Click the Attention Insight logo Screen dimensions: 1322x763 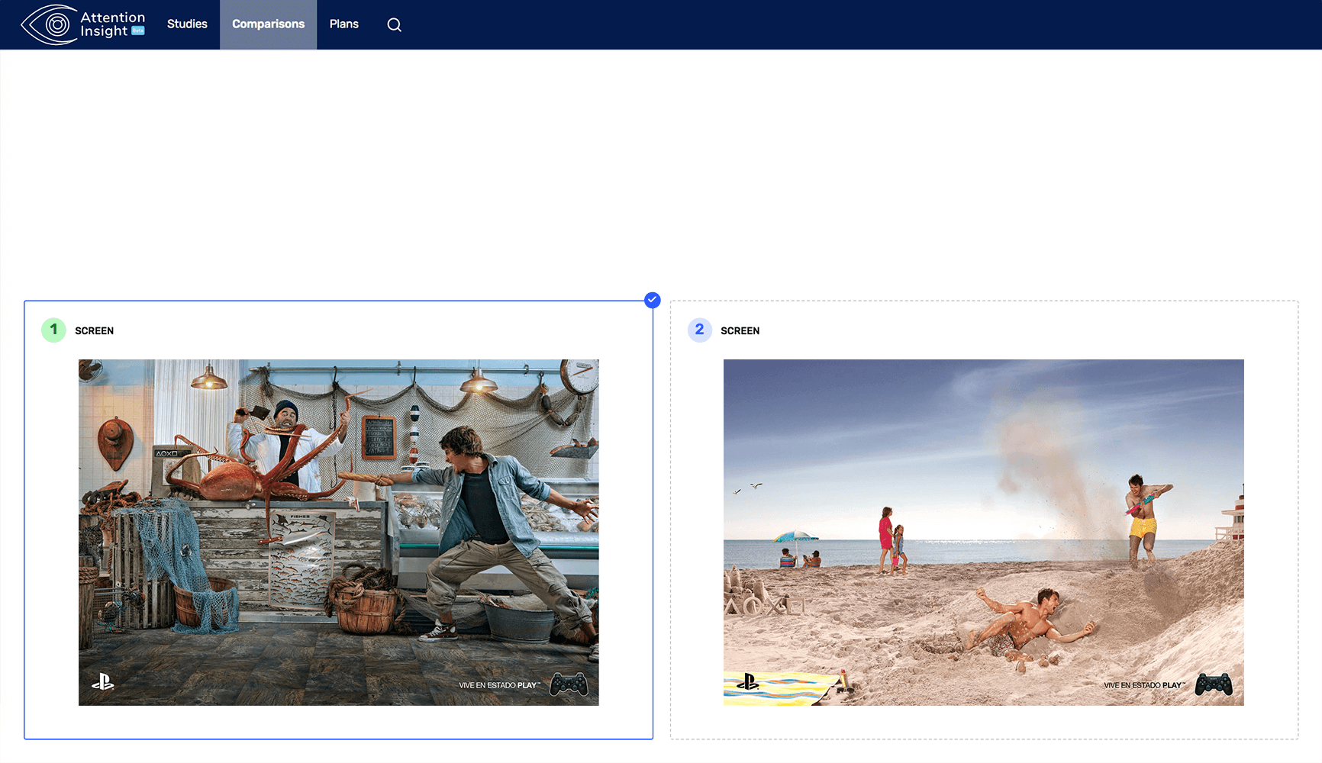(x=82, y=24)
